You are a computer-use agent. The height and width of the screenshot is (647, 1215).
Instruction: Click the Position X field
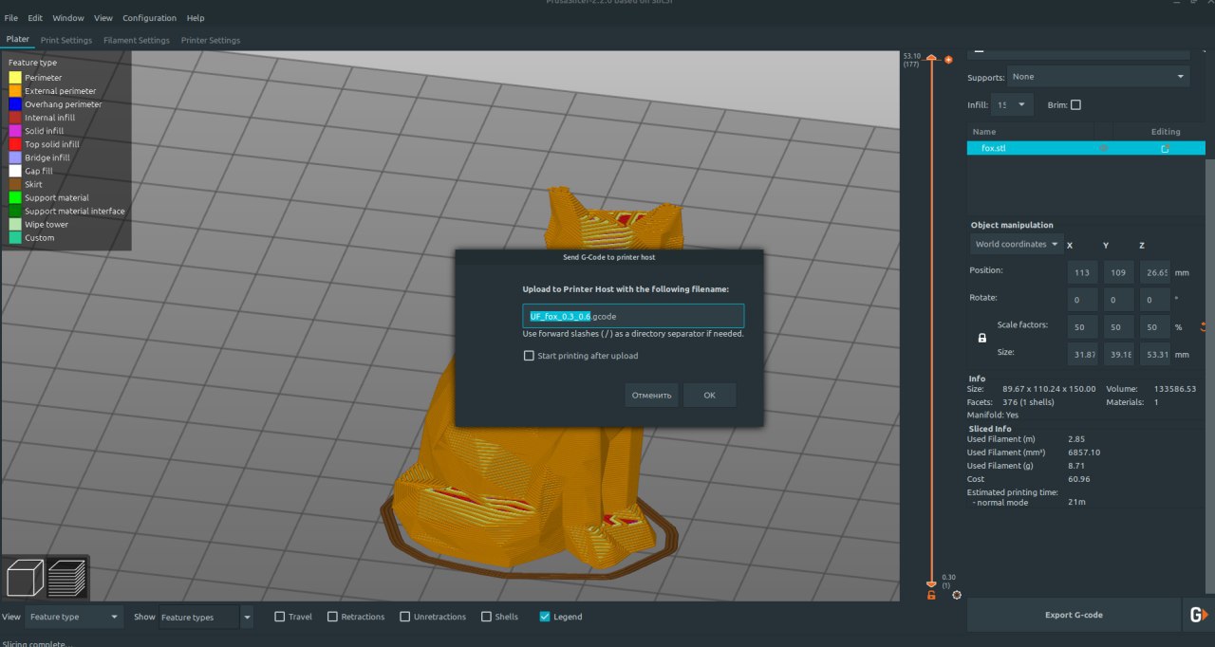1082,271
